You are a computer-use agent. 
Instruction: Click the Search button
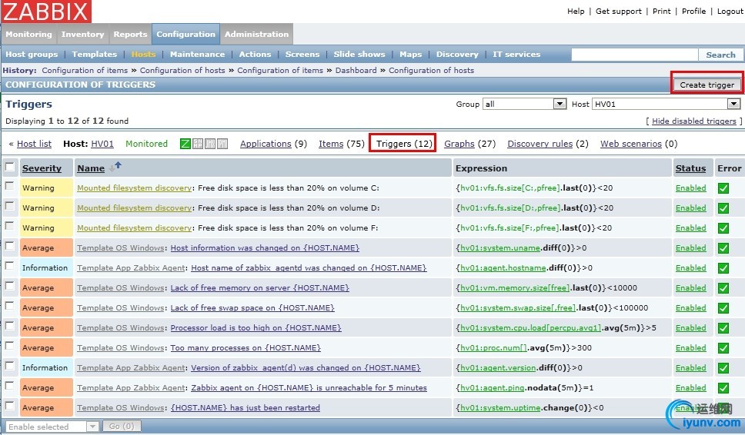(x=720, y=55)
